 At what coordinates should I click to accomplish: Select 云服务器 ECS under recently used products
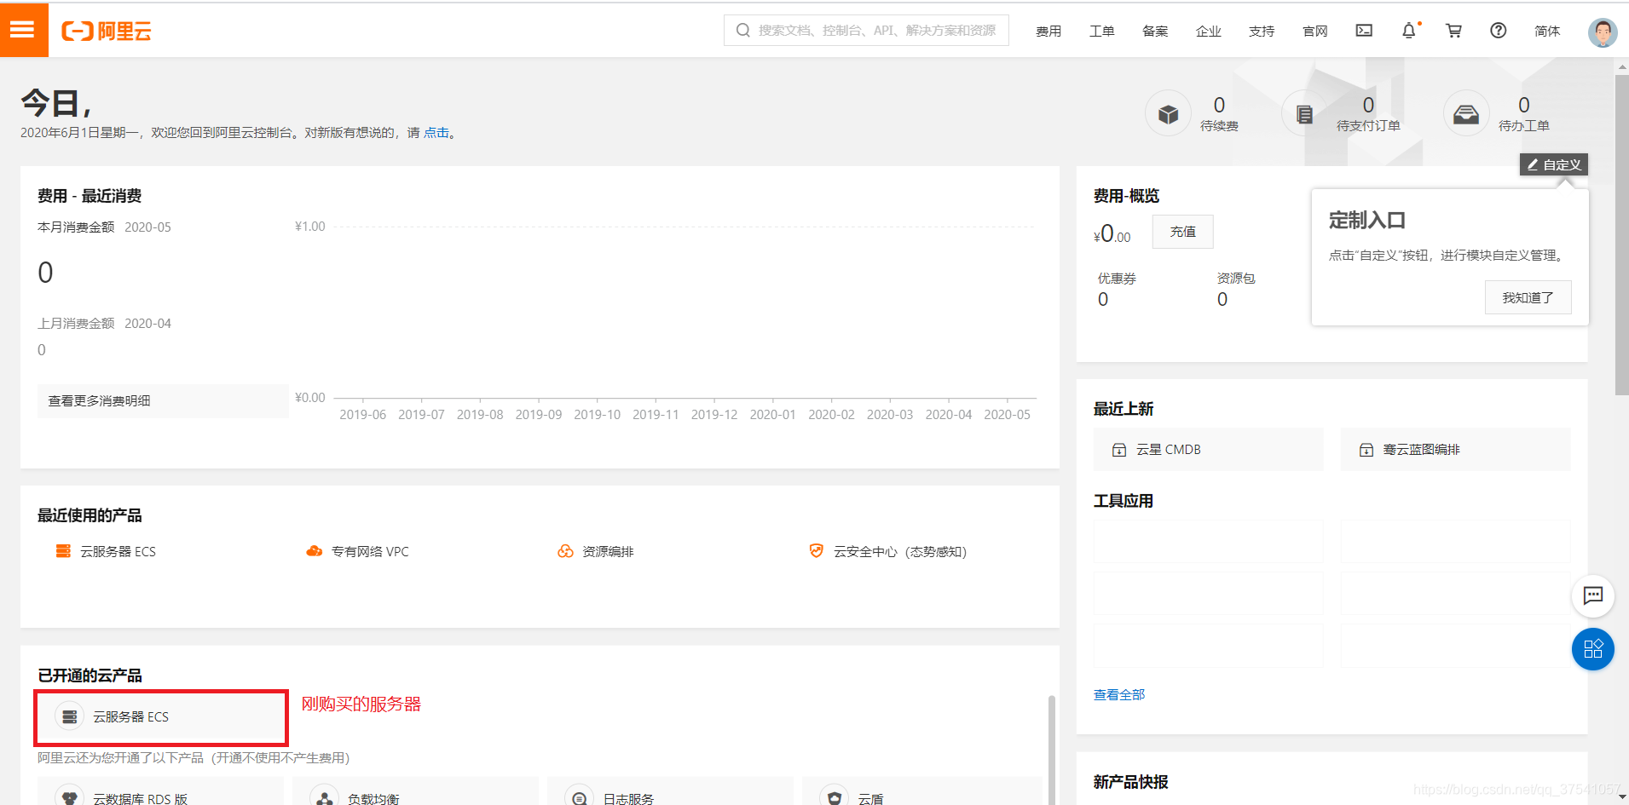click(119, 551)
